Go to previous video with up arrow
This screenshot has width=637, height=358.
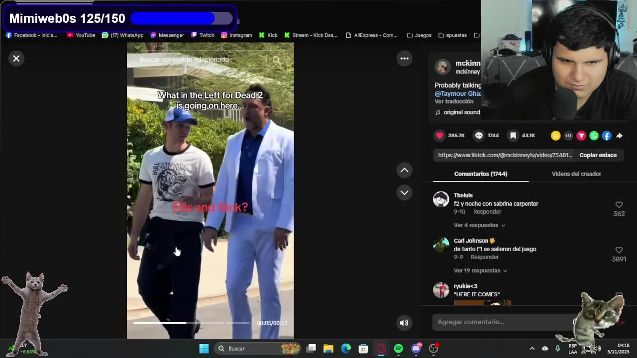(405, 170)
